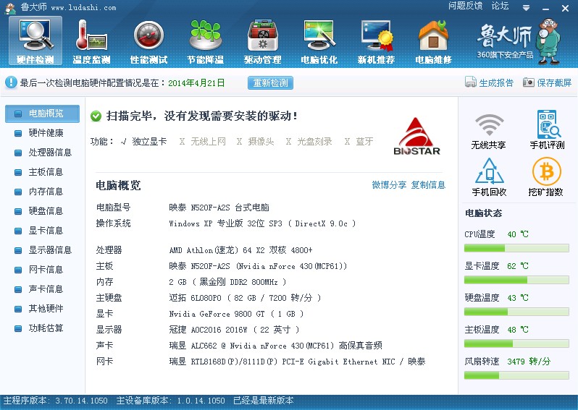Open the 硬件检测 hardware detection tool

click(35, 40)
